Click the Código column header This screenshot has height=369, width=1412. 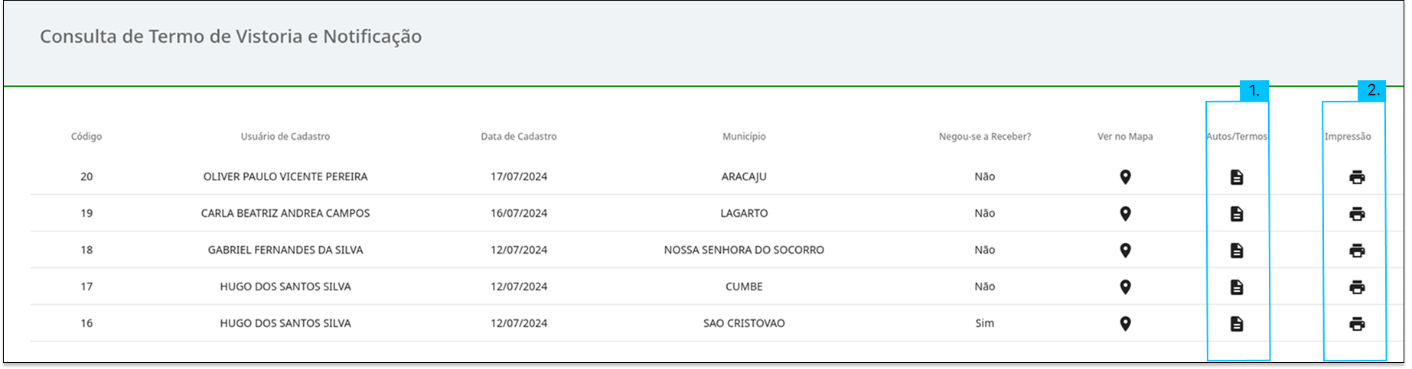(x=86, y=137)
